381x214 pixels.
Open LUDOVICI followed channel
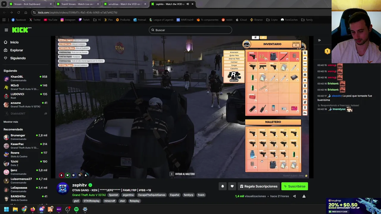coord(25,96)
